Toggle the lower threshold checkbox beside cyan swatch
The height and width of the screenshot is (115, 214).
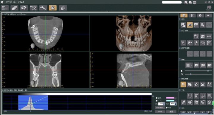tap(157, 101)
